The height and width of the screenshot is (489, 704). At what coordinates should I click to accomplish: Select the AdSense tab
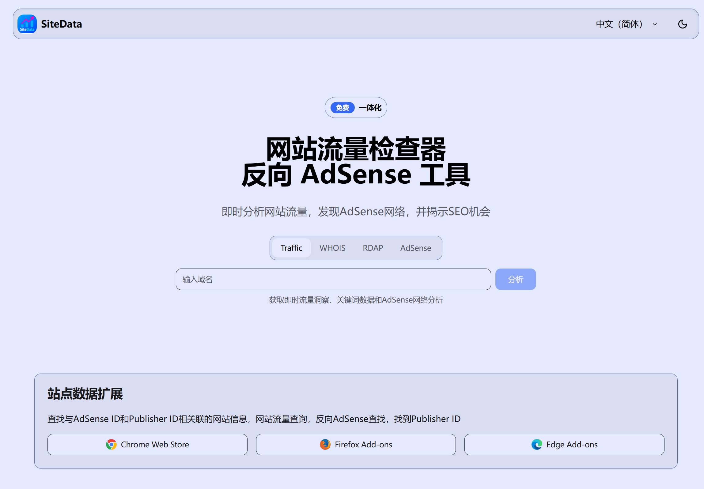(415, 248)
